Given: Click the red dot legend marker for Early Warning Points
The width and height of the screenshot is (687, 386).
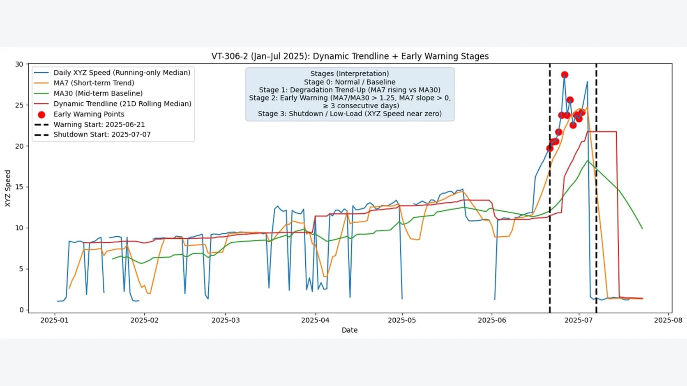Looking at the screenshot, I should pyautogui.click(x=41, y=114).
